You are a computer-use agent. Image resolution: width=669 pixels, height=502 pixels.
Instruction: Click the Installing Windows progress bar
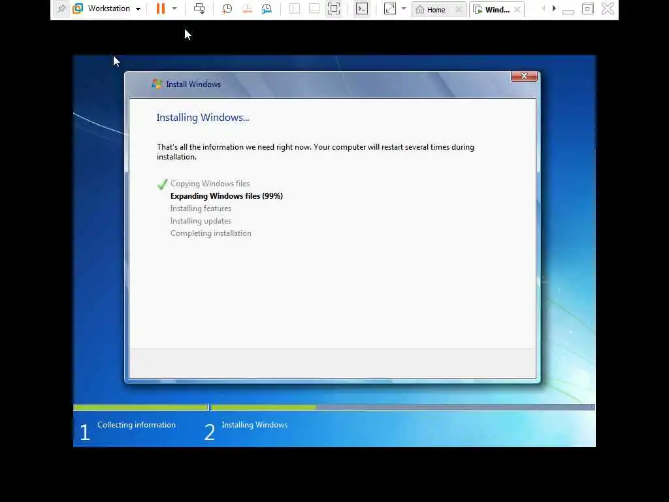tap(402, 408)
